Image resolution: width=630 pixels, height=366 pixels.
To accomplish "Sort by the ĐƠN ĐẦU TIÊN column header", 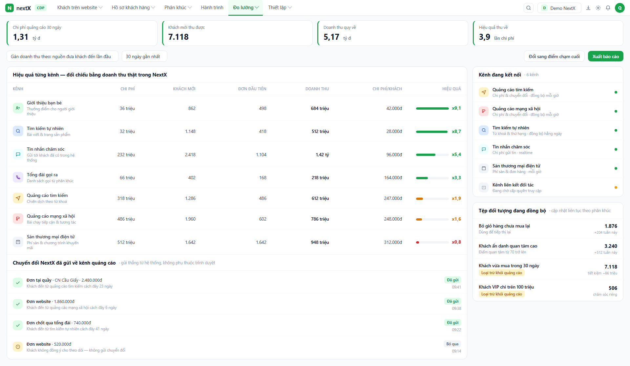I will [252, 89].
